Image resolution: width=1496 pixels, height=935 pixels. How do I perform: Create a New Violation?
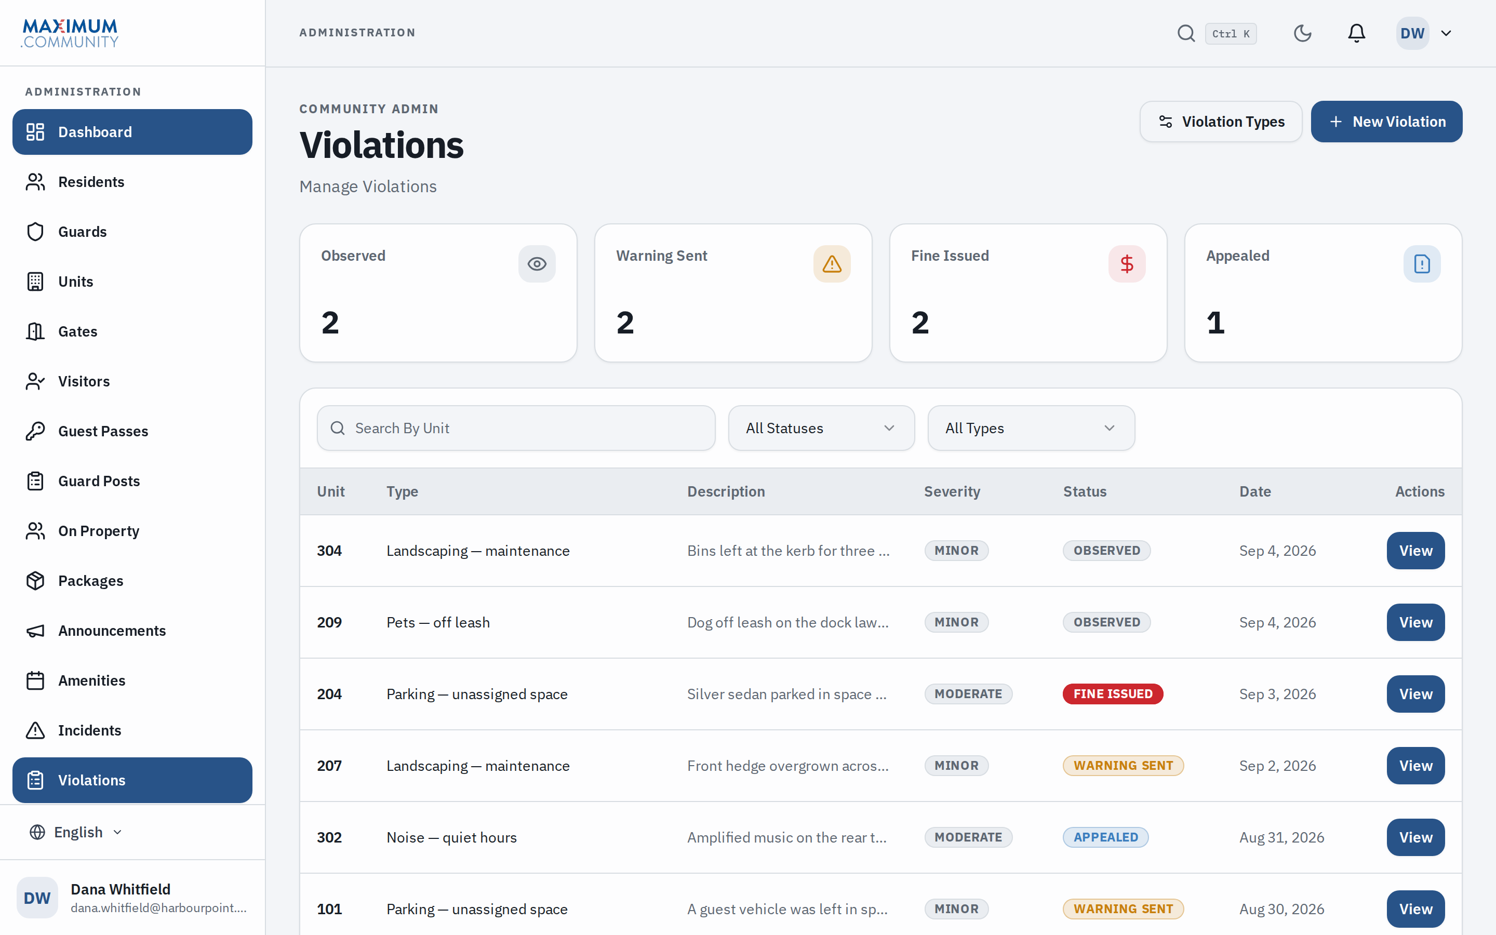[x=1386, y=122]
